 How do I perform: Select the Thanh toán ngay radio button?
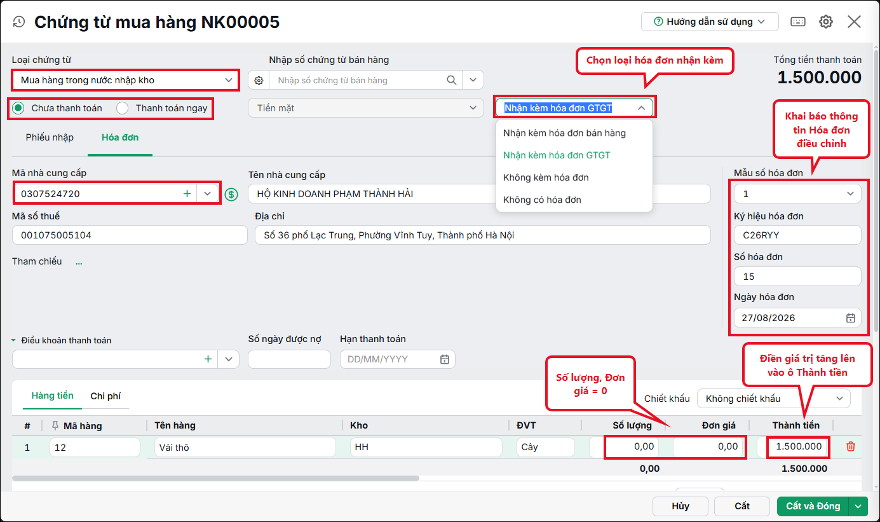[x=123, y=108]
